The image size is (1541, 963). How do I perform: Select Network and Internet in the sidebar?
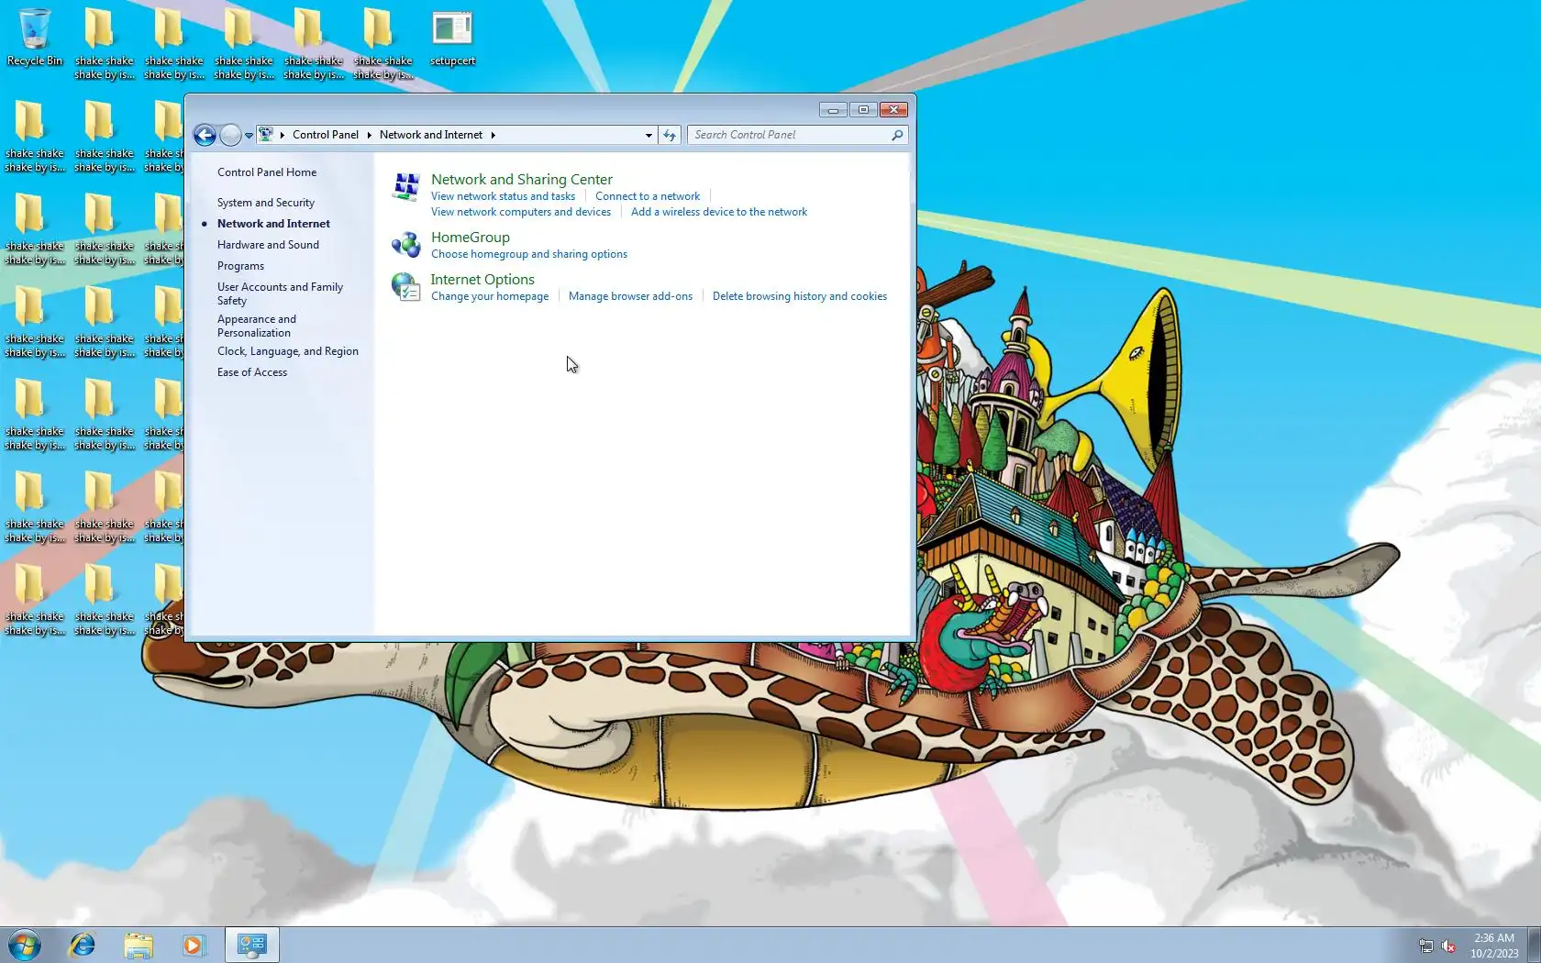click(273, 224)
